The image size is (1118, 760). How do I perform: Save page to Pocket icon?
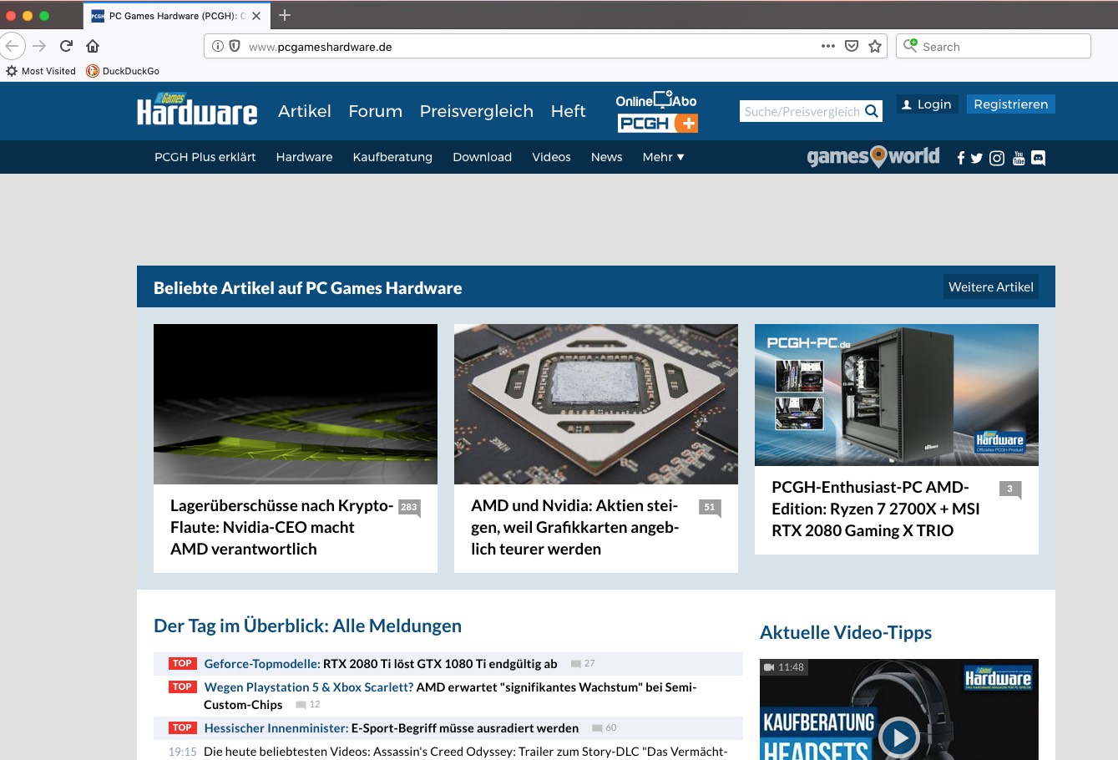852,46
